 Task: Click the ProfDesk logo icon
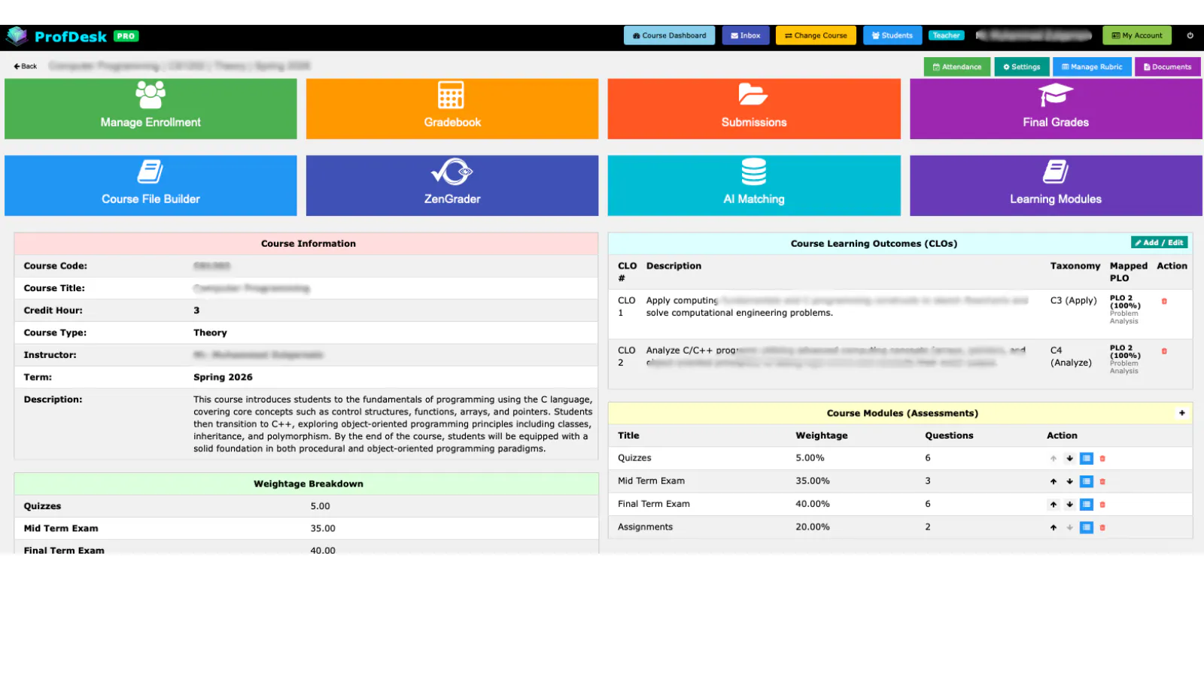(17, 36)
